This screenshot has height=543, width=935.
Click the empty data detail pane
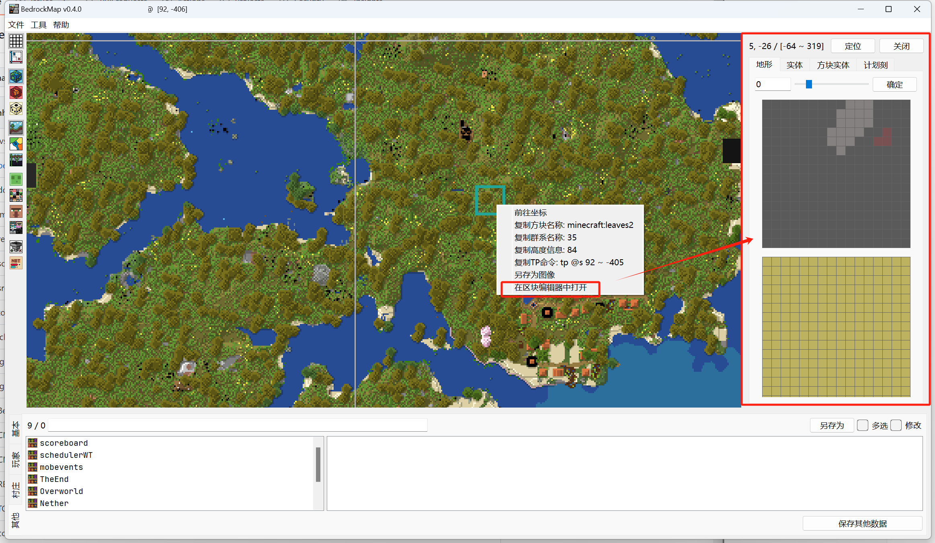click(x=625, y=473)
